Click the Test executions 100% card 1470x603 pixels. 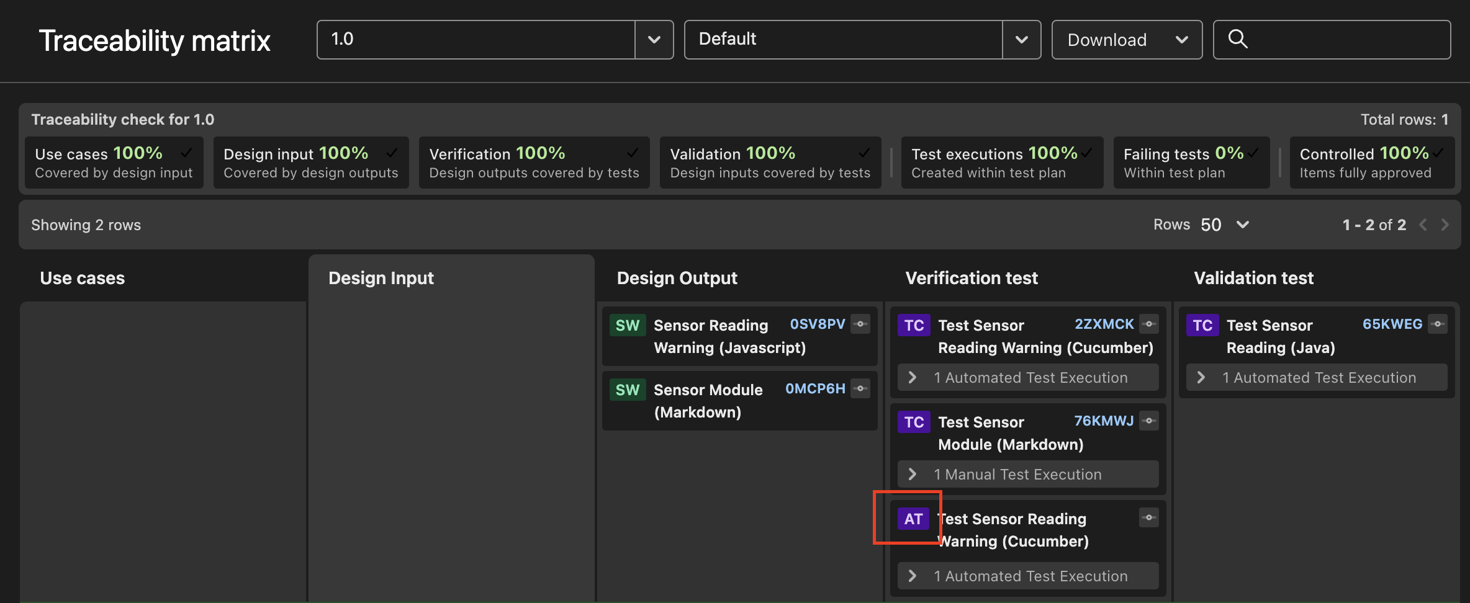click(1003, 163)
